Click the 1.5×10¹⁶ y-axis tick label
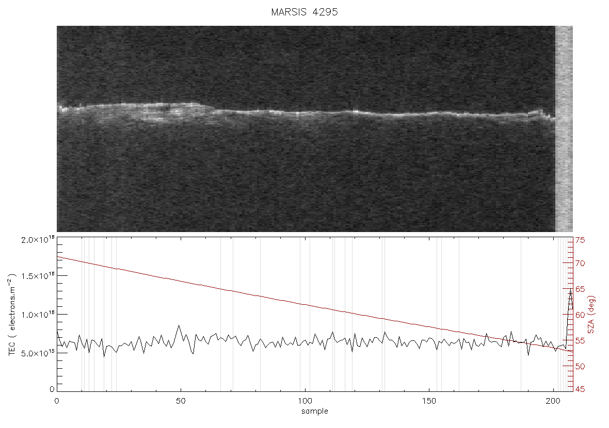 38,276
